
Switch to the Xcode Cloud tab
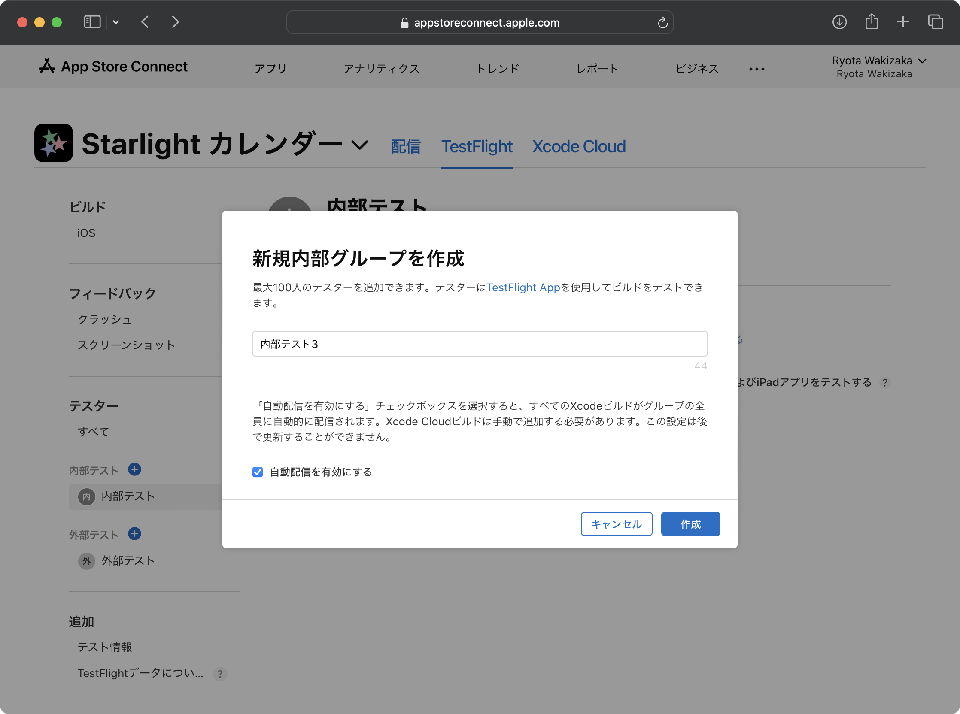coord(579,146)
